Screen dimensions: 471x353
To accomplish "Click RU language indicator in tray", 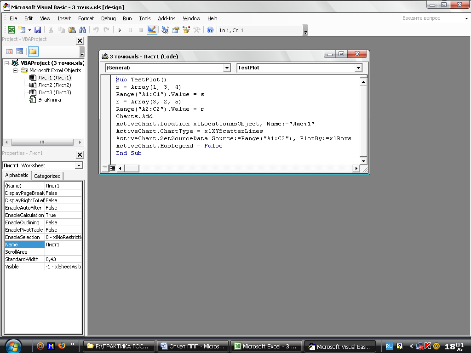I will pyautogui.click(x=389, y=347).
